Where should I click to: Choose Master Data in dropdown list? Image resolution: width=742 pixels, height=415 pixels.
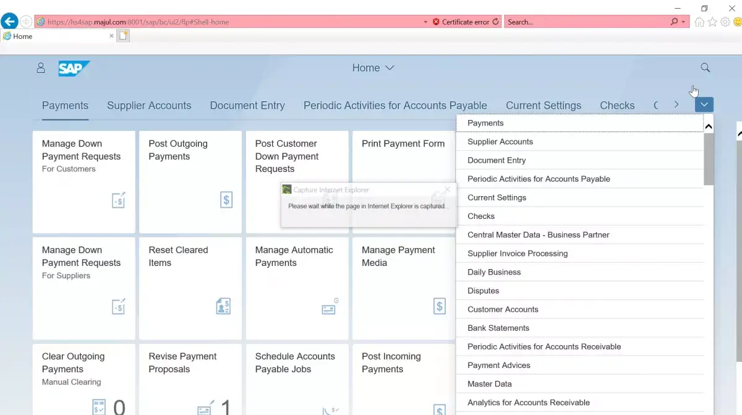[x=580, y=383]
